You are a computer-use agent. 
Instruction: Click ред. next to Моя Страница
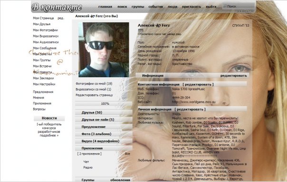tap(61, 18)
